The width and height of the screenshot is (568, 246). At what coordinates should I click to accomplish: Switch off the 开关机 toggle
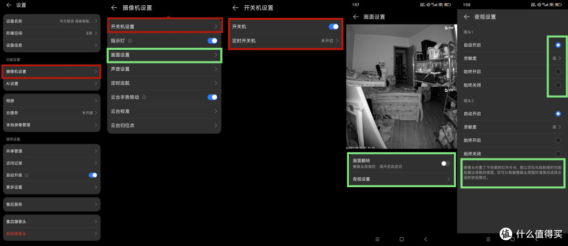[333, 27]
